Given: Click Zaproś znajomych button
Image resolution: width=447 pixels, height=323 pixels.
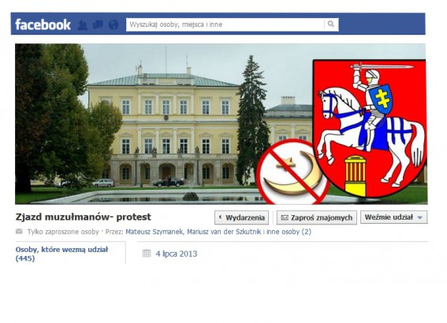Looking at the screenshot, I should coord(317,217).
